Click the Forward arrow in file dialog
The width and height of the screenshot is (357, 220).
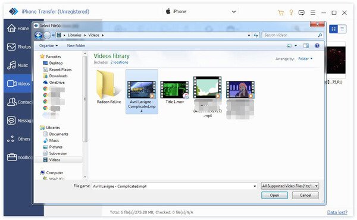click(47, 35)
